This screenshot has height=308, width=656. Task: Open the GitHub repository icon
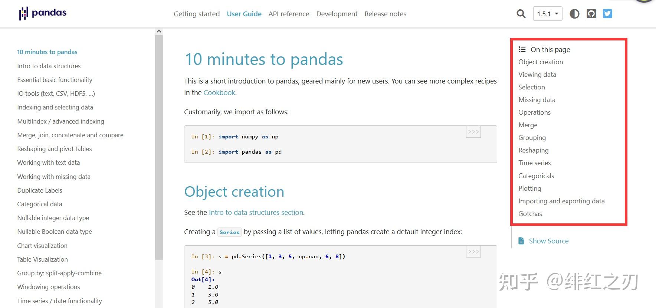591,14
